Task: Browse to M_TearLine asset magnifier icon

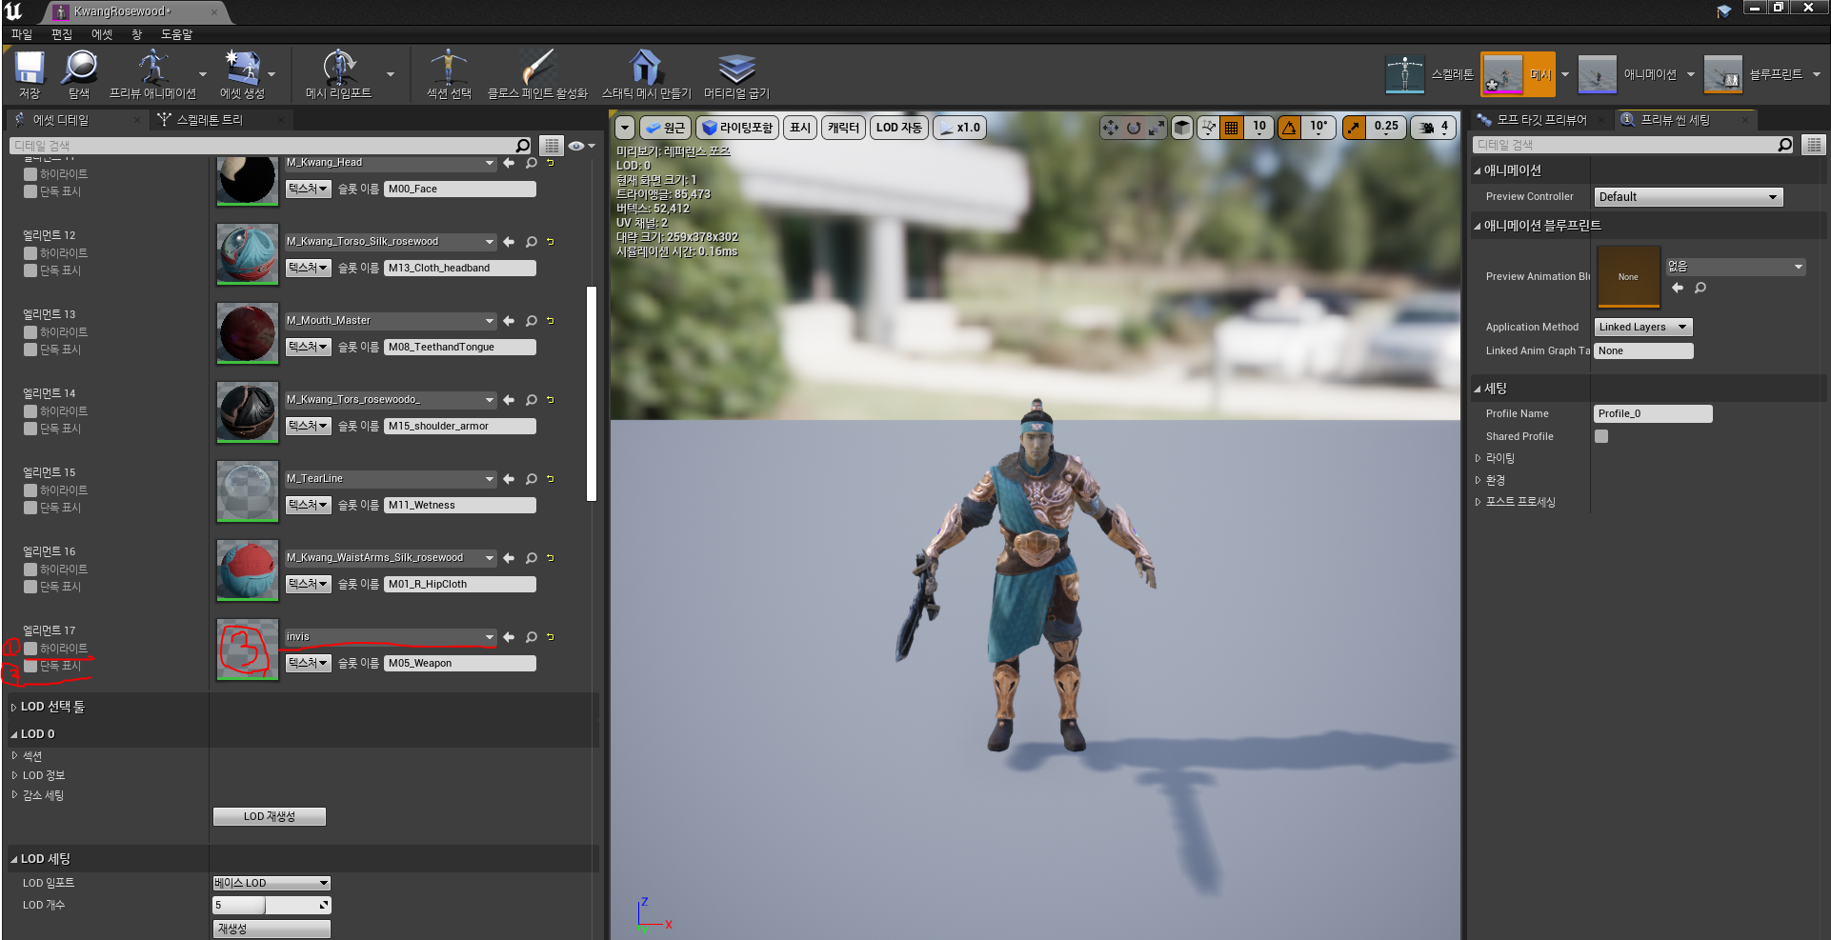Action: tap(532, 479)
